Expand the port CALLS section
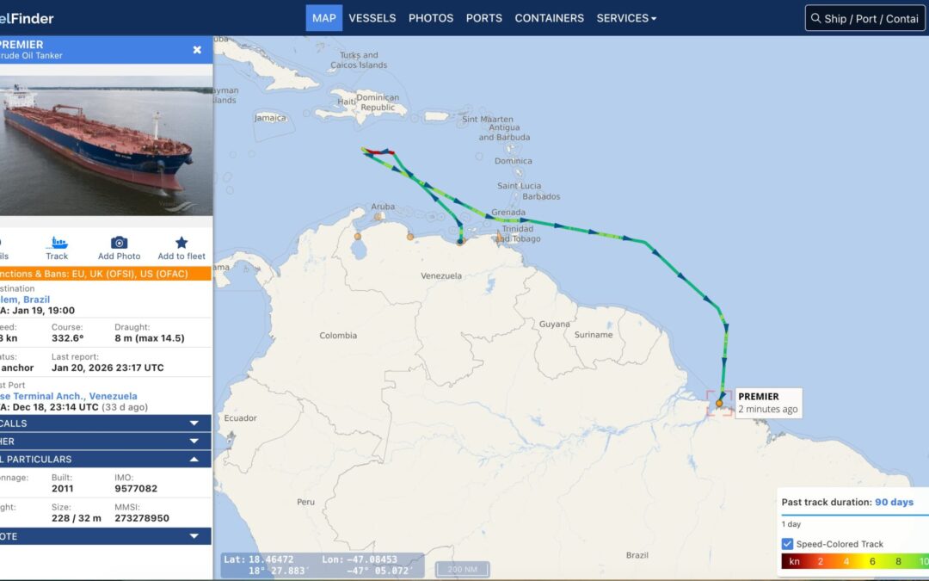Screen dimensions: 929x581 pos(106,423)
